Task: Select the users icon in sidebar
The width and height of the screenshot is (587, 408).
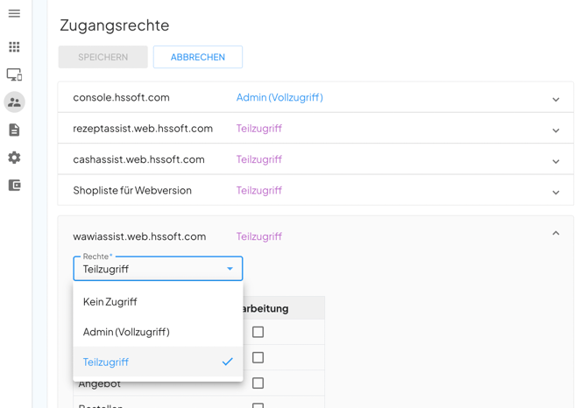Action: click(x=14, y=102)
